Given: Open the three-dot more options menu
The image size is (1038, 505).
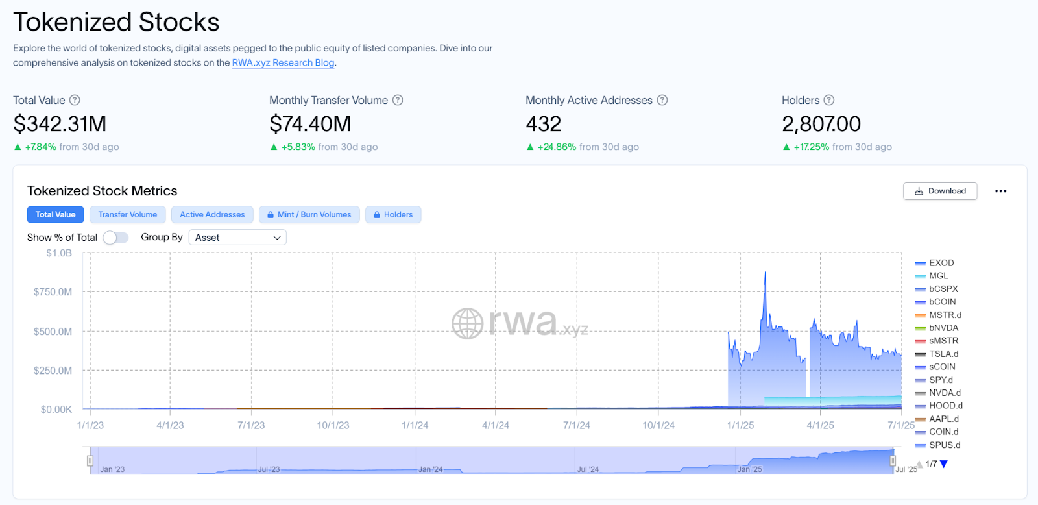Looking at the screenshot, I should [x=1000, y=191].
